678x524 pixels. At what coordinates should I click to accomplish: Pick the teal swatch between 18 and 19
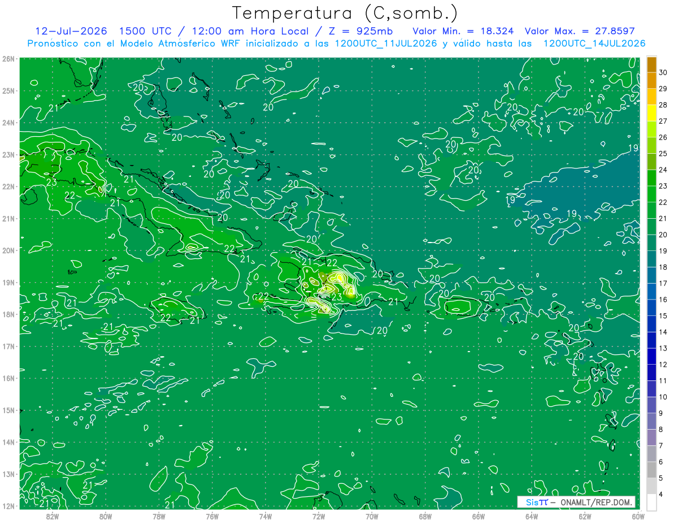point(651,259)
